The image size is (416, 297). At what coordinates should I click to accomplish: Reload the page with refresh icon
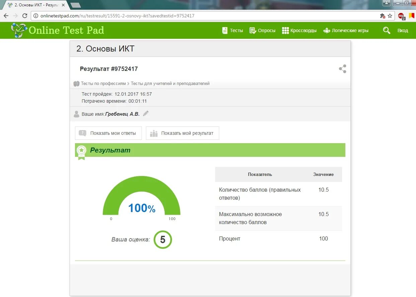(x=25, y=16)
